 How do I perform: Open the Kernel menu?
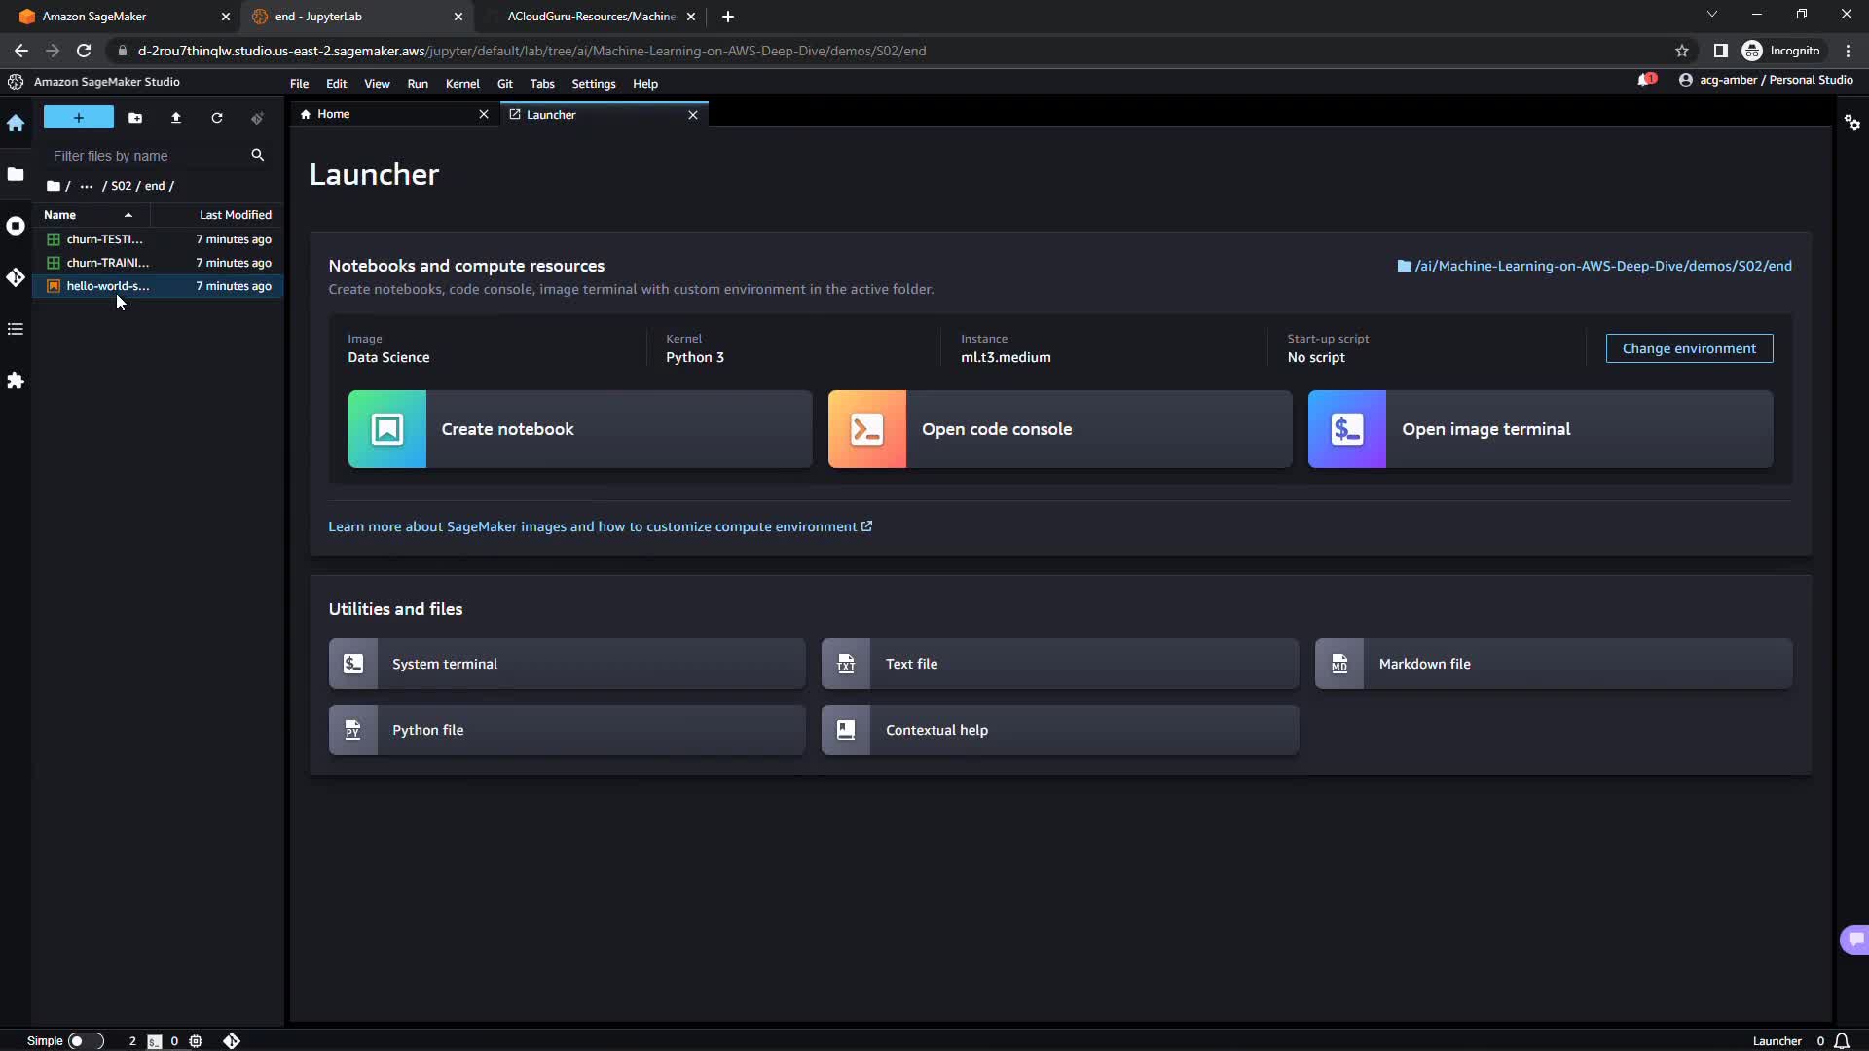pos(461,84)
